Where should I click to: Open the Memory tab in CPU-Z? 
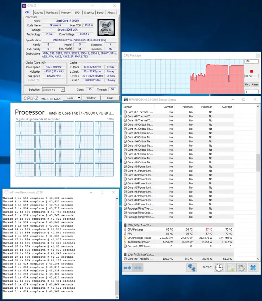(66, 13)
